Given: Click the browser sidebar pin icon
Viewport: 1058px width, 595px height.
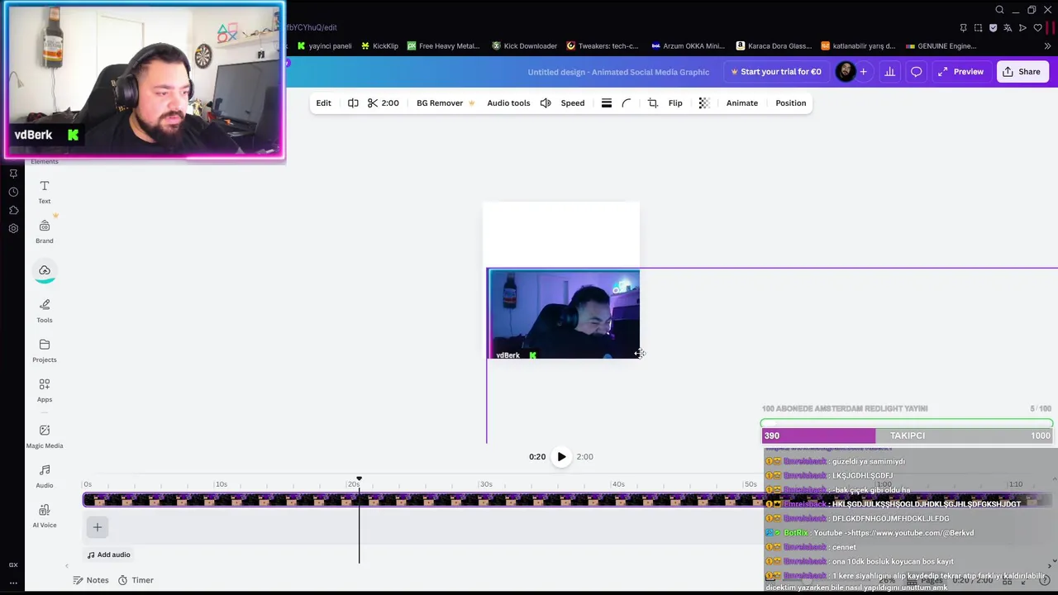Looking at the screenshot, I should pyautogui.click(x=13, y=174).
